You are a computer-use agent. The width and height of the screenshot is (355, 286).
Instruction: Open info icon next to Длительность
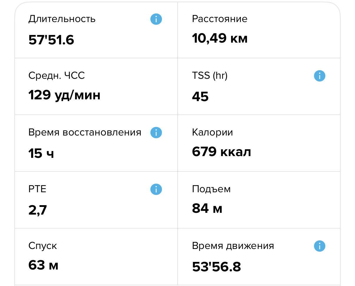tap(156, 19)
